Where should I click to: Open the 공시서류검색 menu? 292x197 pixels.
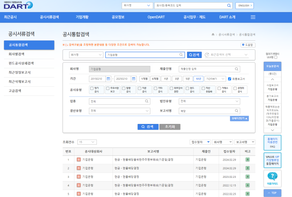49,17
